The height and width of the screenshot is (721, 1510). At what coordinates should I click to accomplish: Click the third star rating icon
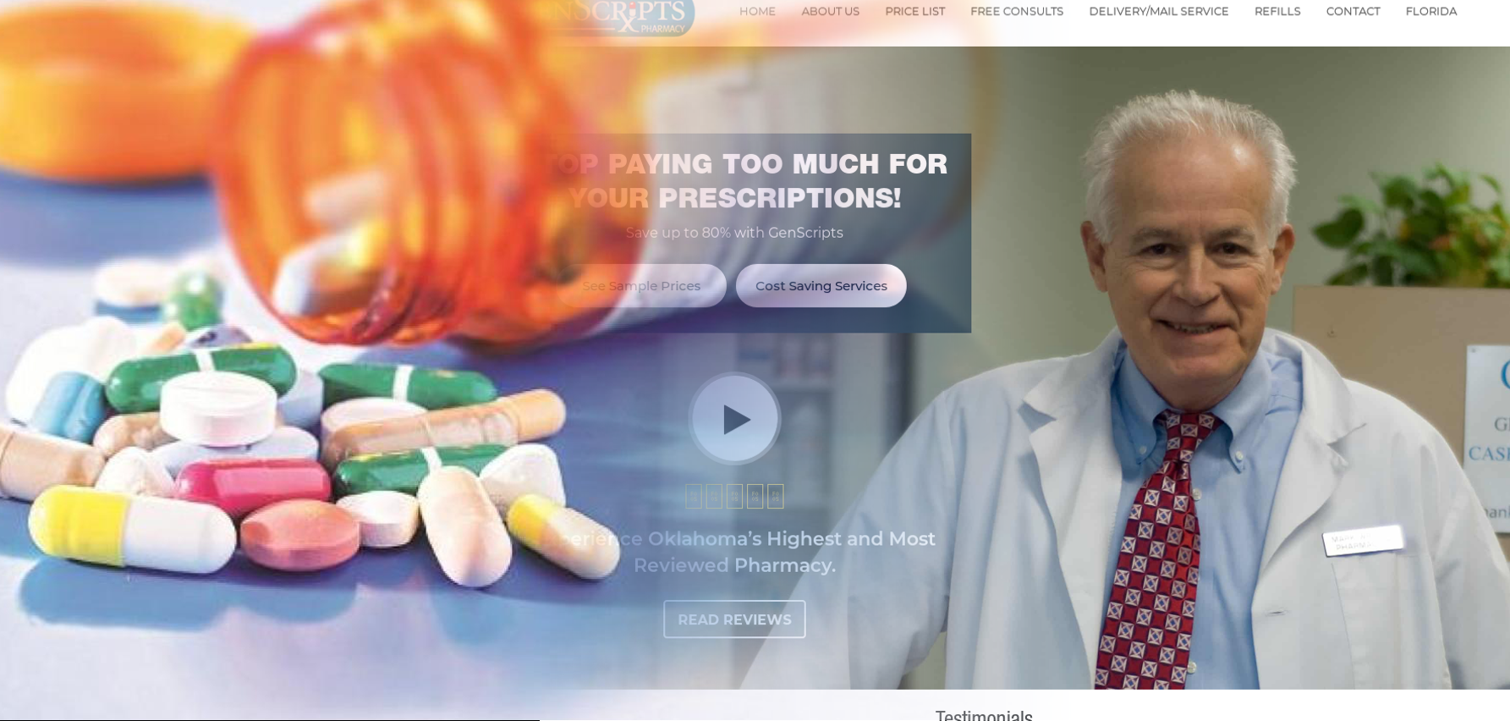734,497
